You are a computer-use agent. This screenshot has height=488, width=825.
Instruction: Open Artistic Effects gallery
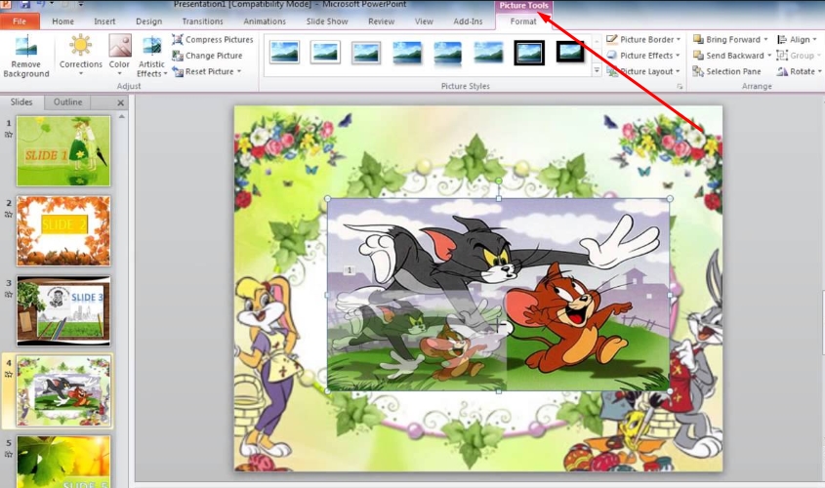coord(151,57)
